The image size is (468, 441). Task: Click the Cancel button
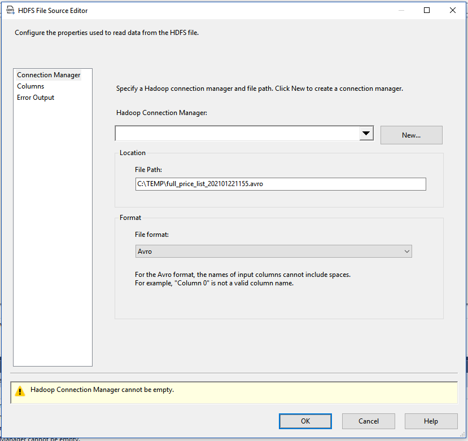coord(369,421)
